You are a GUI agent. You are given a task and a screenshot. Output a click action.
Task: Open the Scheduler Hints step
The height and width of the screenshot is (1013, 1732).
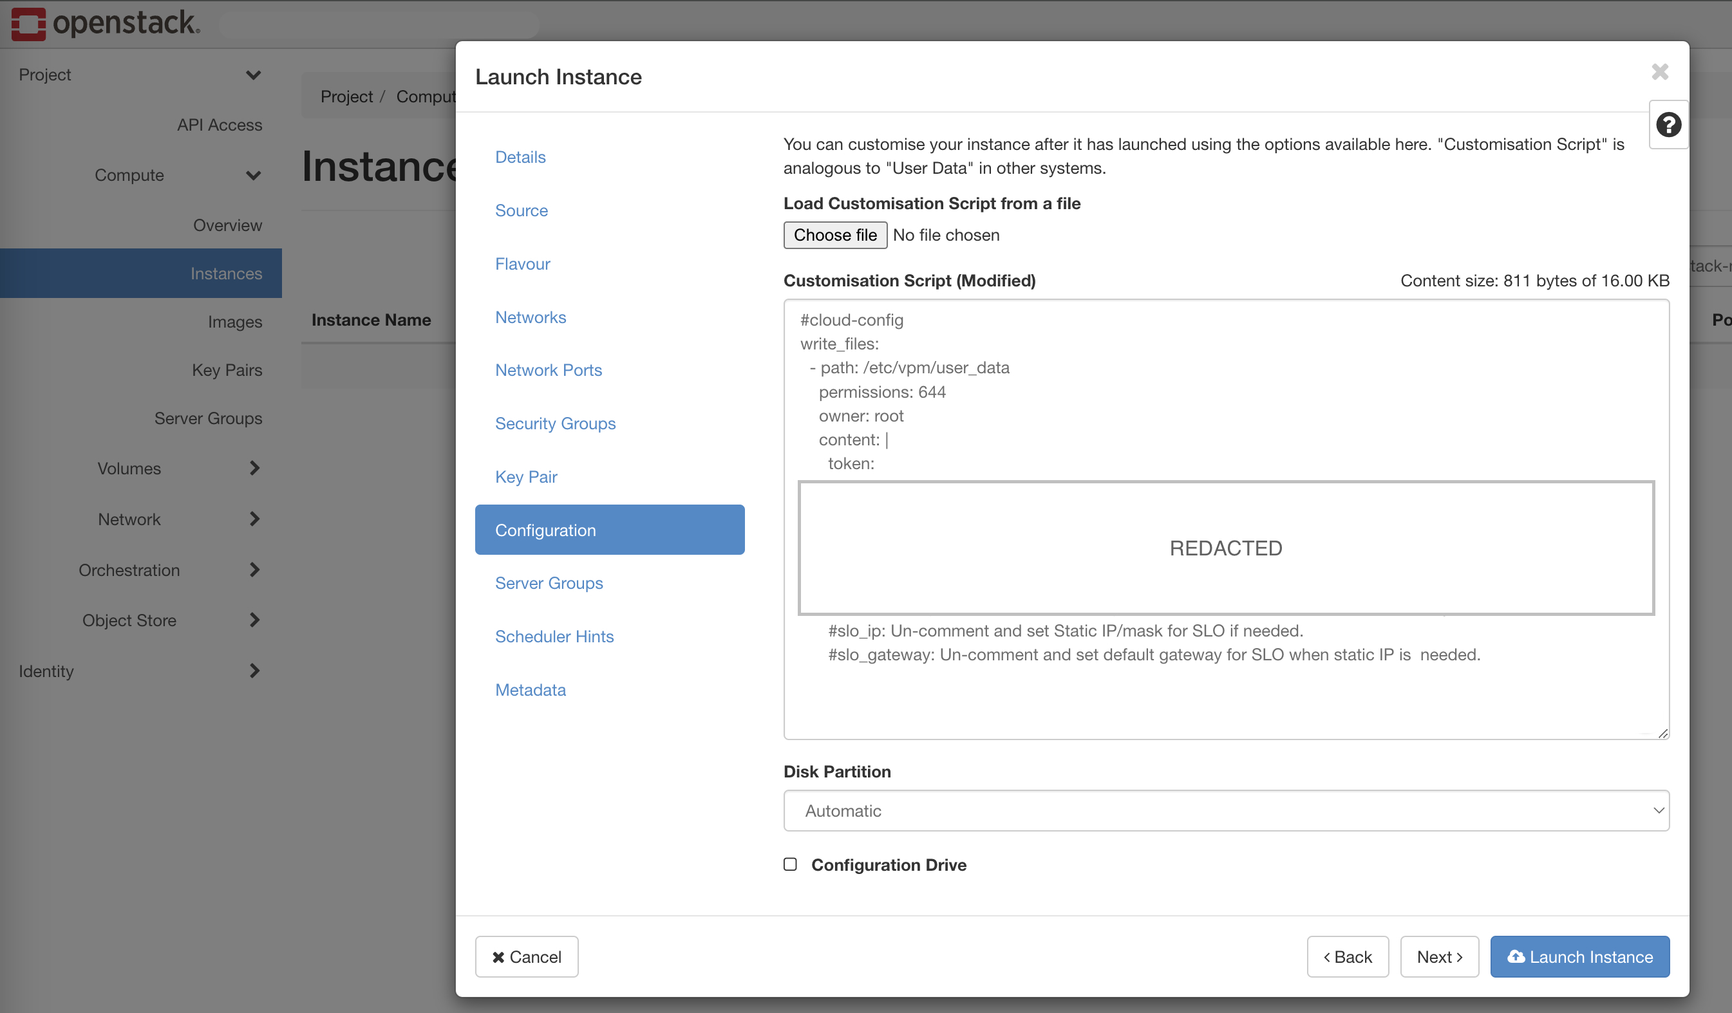[x=554, y=636]
